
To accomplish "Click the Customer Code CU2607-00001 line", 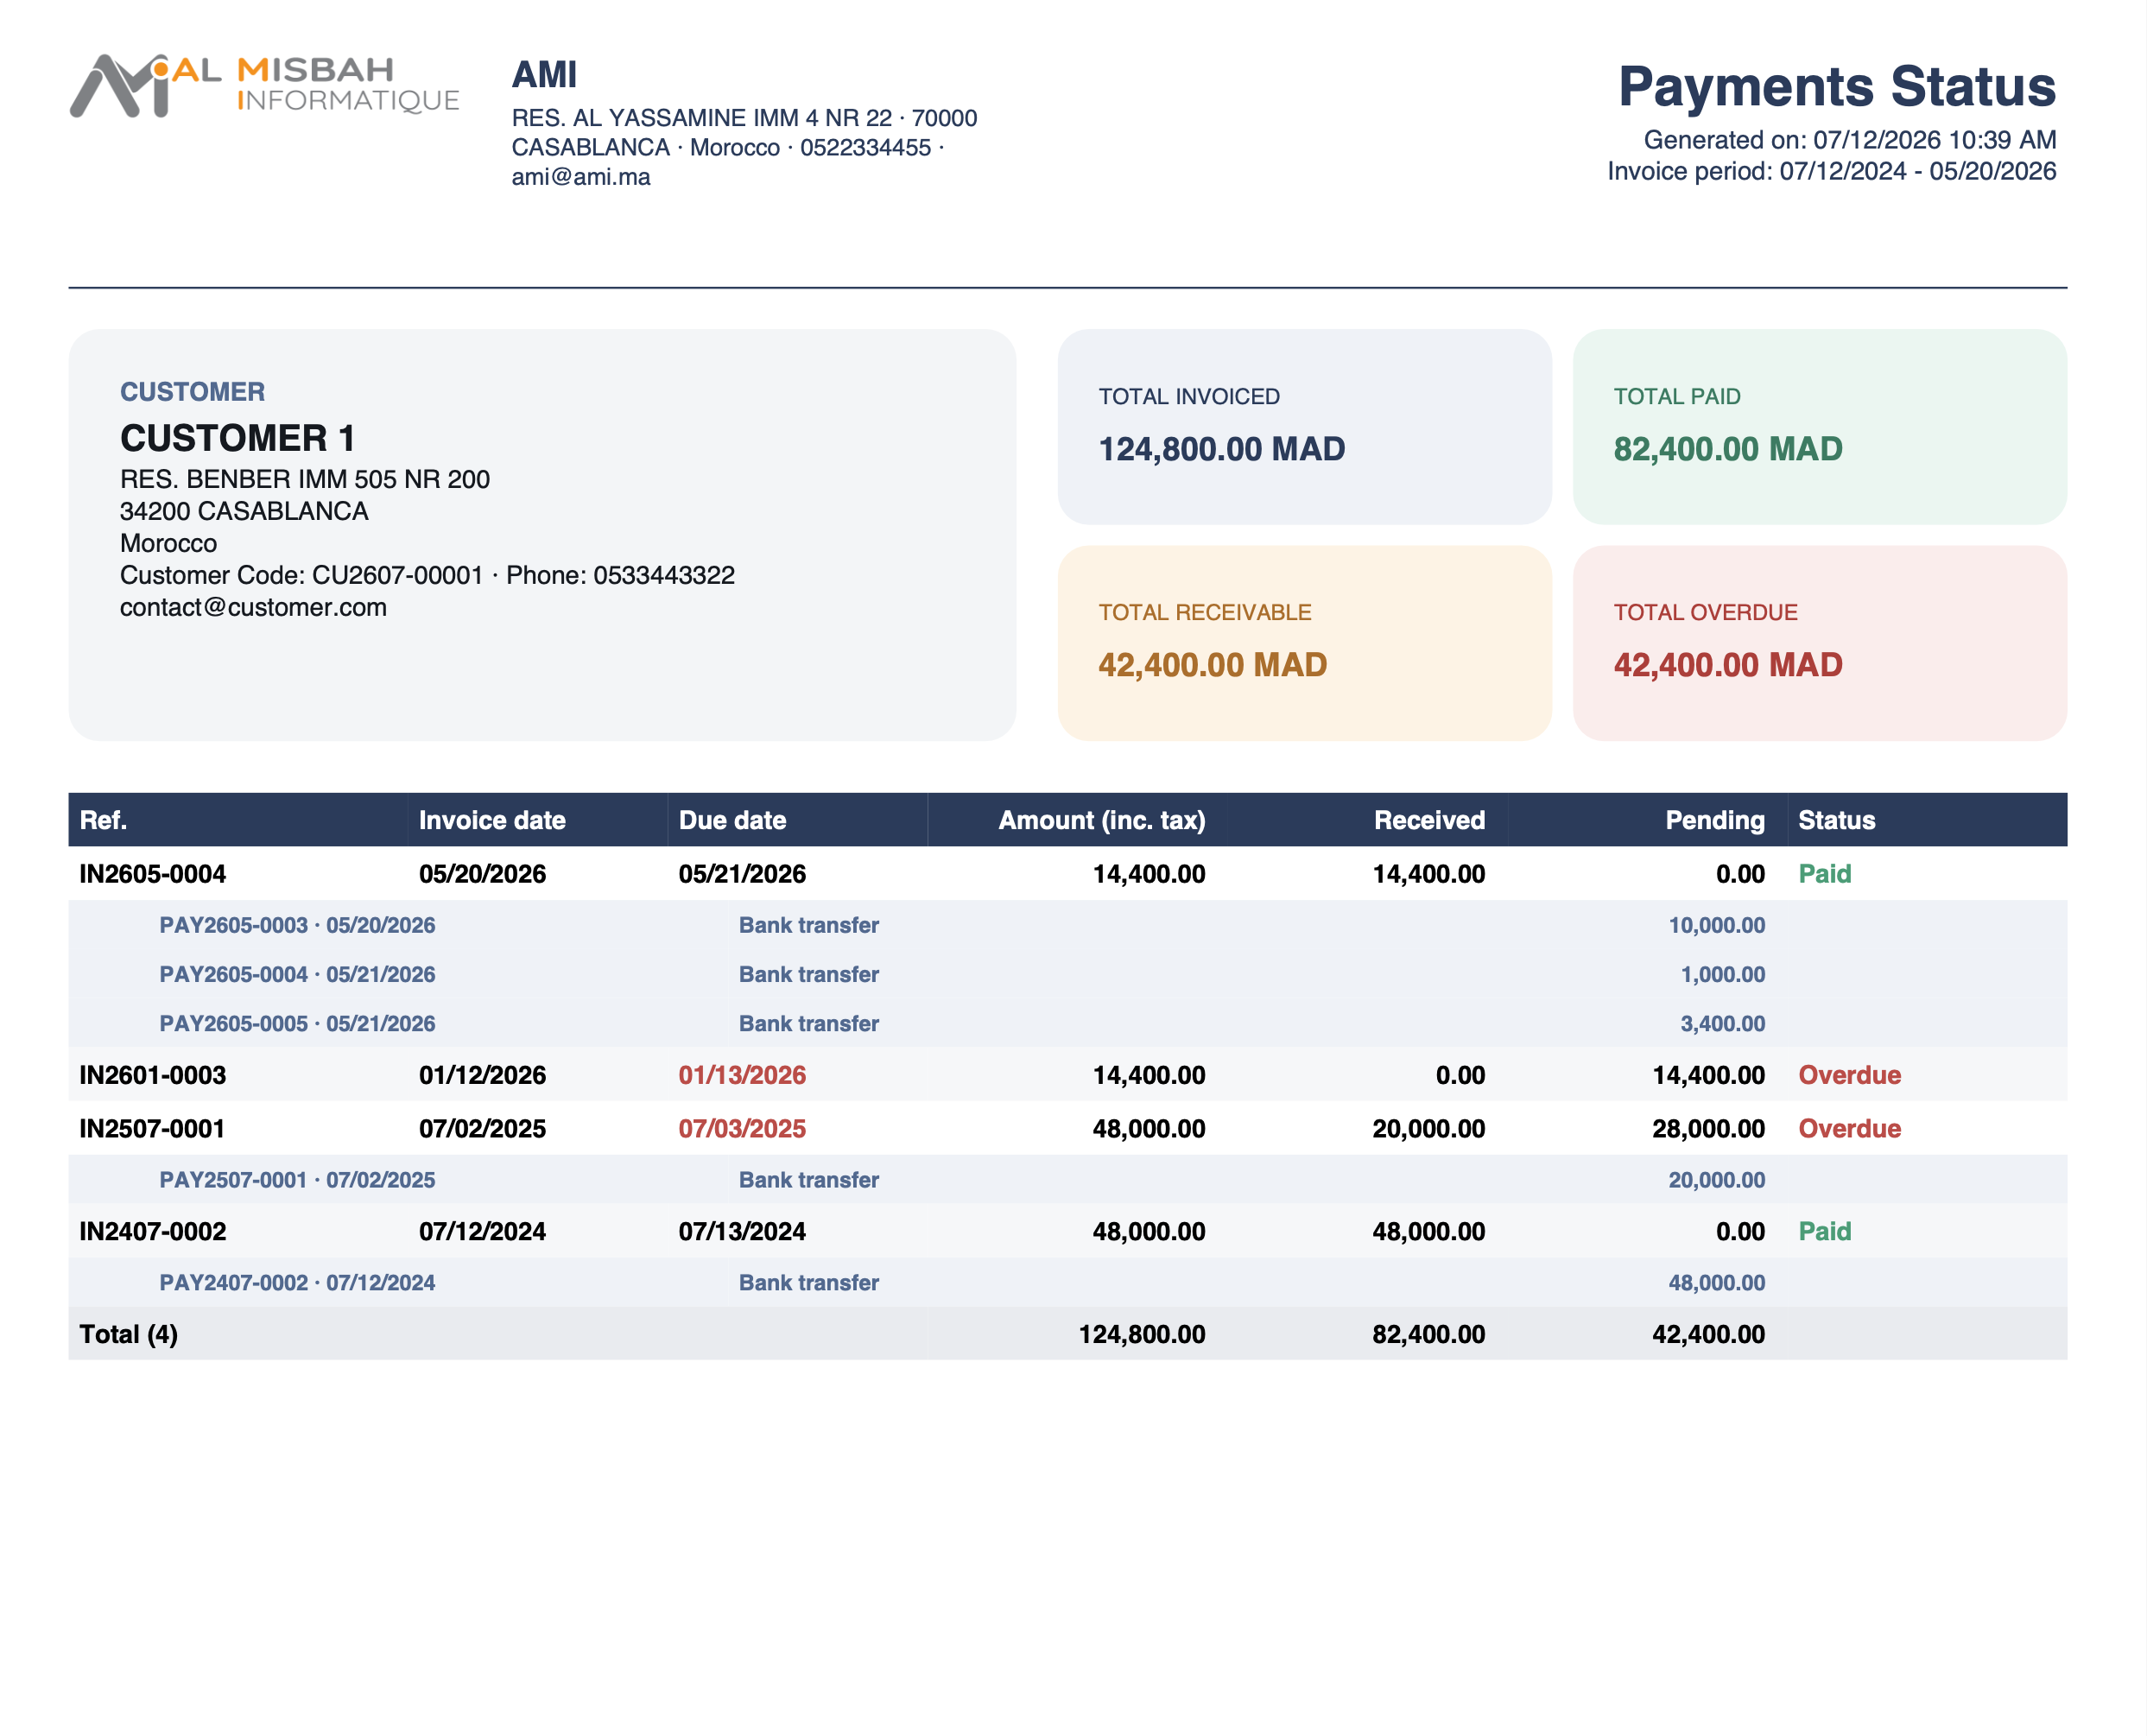I will [x=427, y=575].
